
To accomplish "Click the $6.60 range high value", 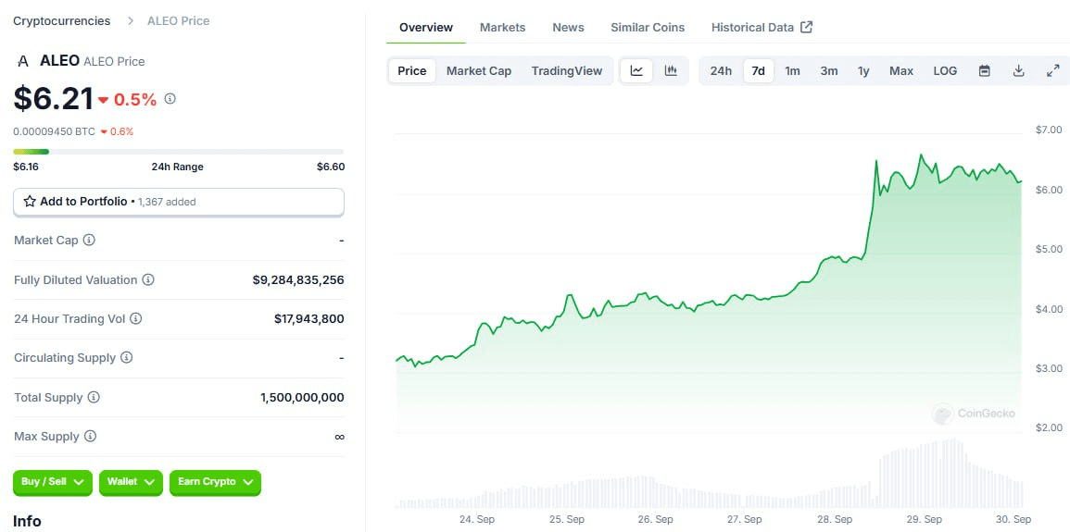I will 331,167.
